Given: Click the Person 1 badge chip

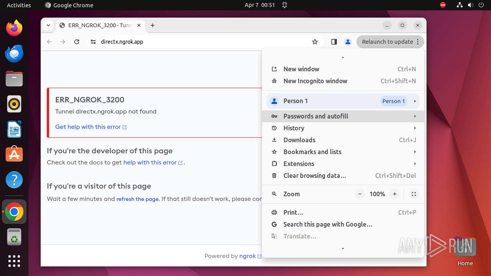Looking at the screenshot, I should tap(394, 101).
